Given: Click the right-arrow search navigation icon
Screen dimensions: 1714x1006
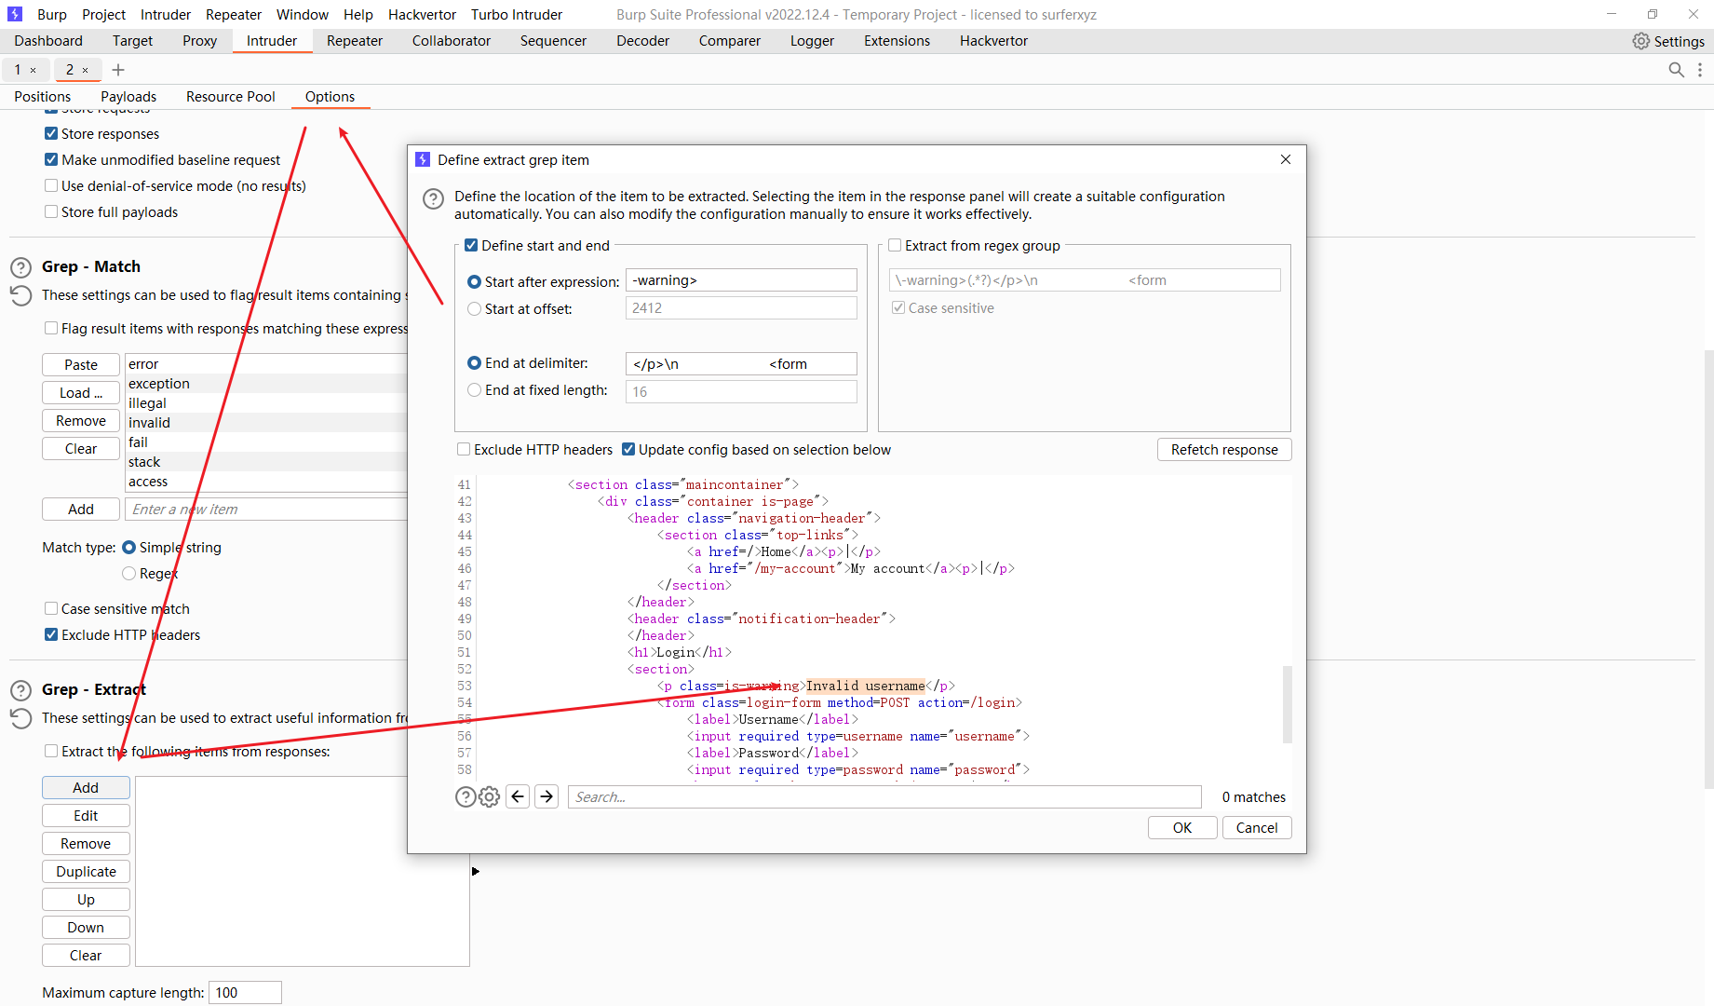Looking at the screenshot, I should [x=547, y=796].
